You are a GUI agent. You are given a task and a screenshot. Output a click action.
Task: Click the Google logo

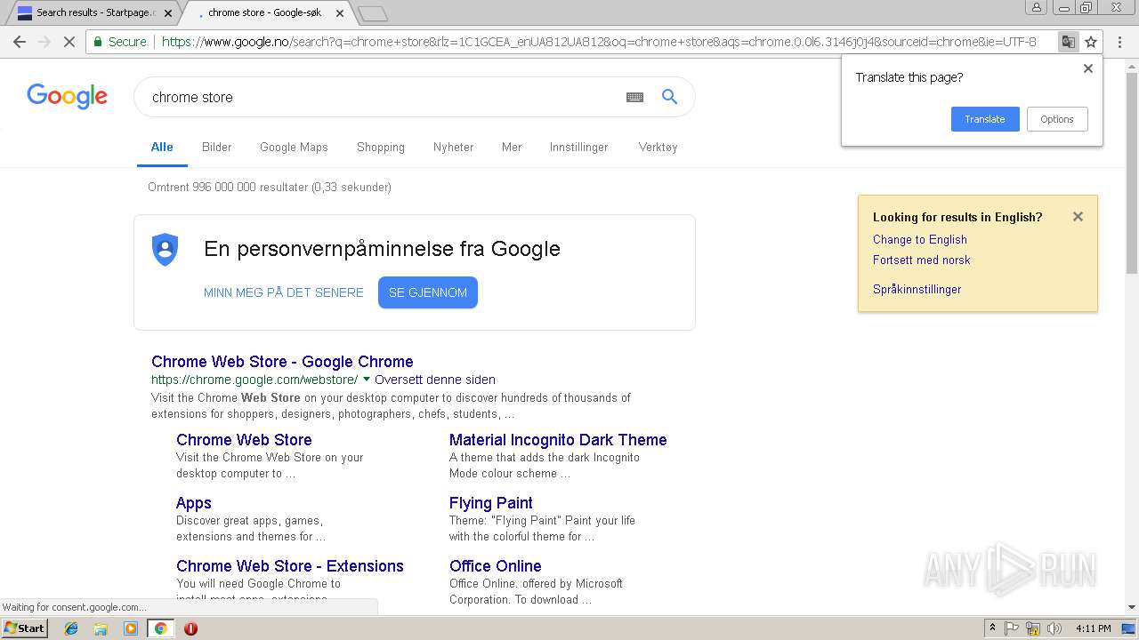(67, 96)
